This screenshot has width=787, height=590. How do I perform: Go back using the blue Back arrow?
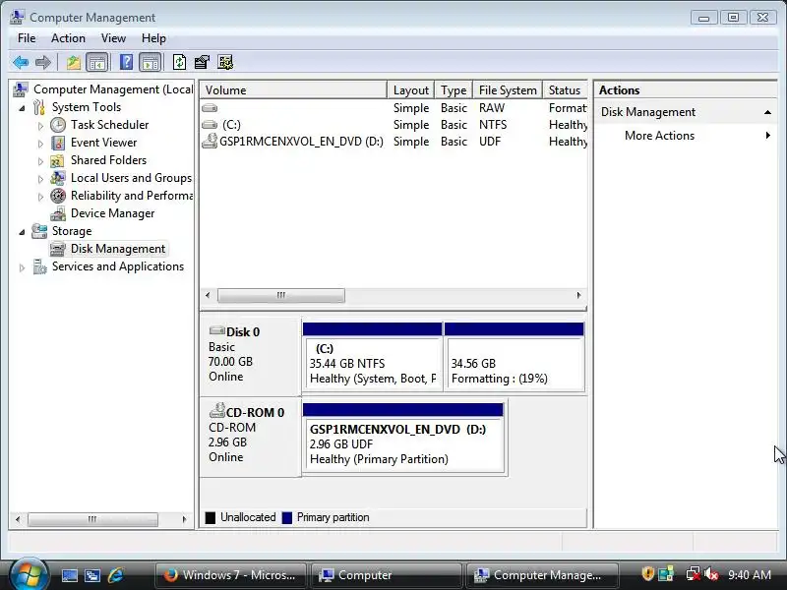[x=21, y=63]
